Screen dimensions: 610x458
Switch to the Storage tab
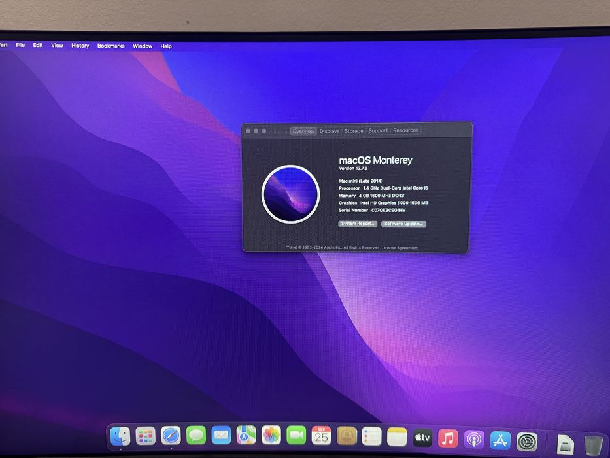(x=354, y=131)
